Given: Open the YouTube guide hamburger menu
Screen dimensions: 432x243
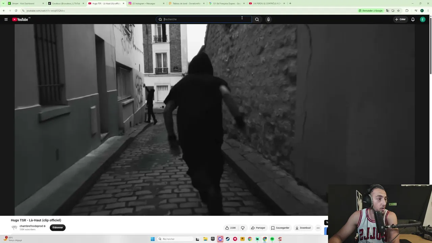Looking at the screenshot, I should click(6, 19).
